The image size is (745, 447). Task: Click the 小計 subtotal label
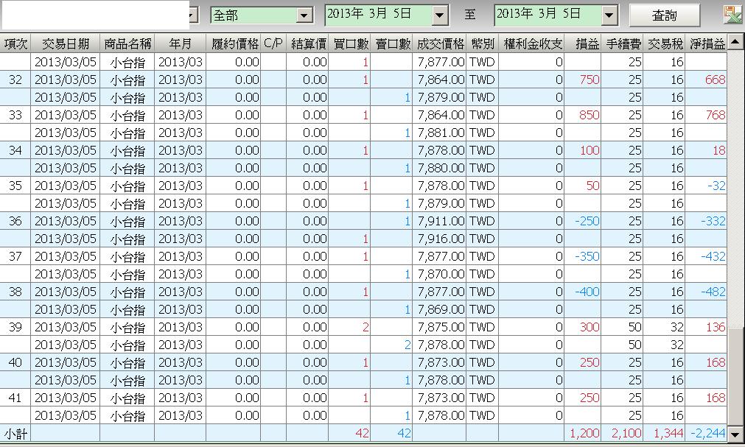[15, 434]
